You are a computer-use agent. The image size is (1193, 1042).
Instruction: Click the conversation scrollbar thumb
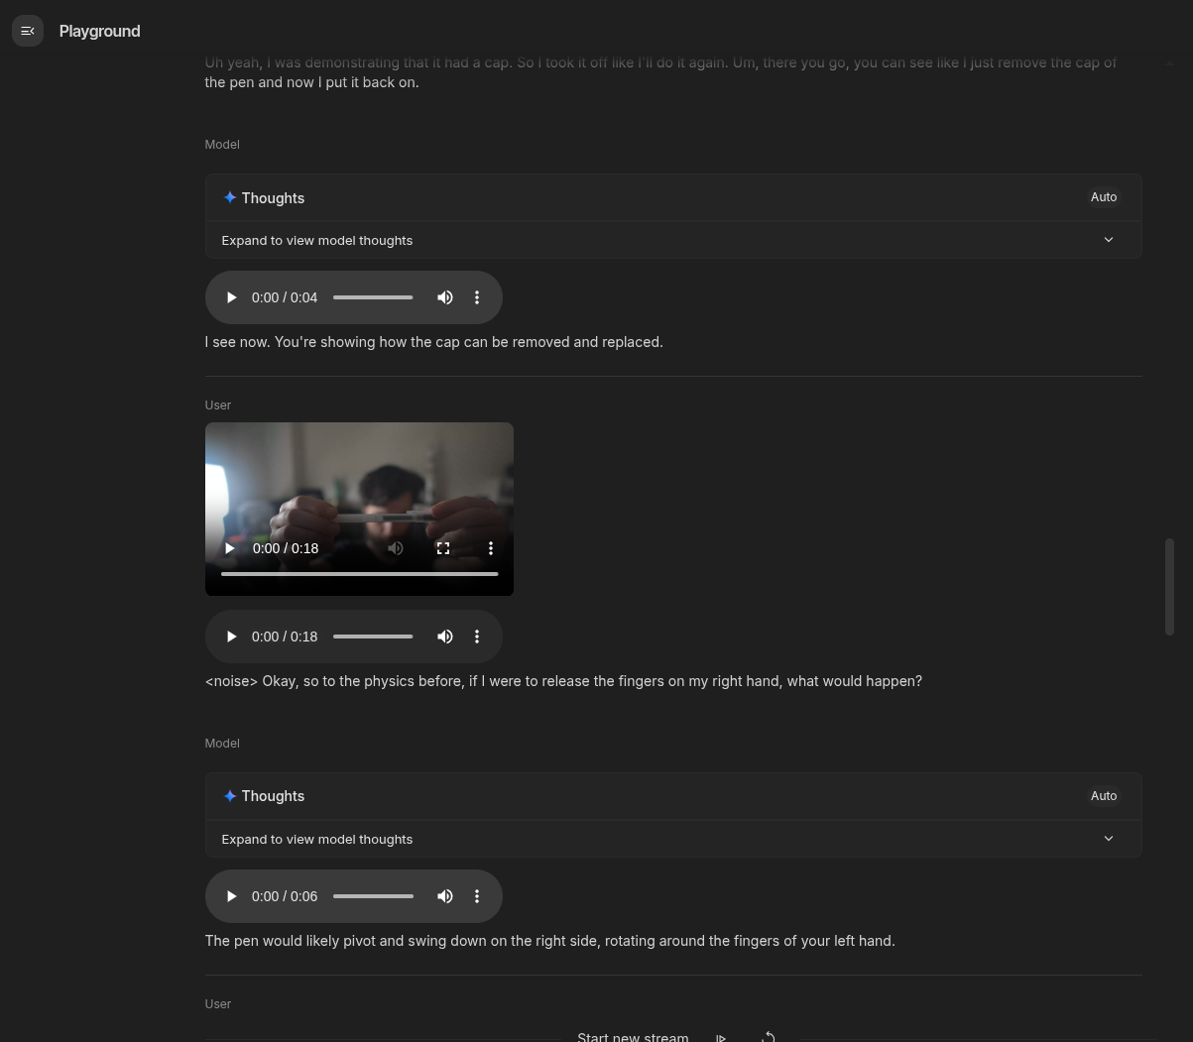1169,586
